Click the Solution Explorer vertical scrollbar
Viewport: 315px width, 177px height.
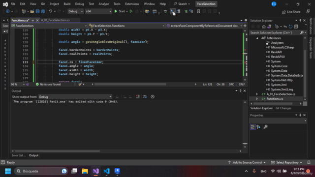[305, 73]
